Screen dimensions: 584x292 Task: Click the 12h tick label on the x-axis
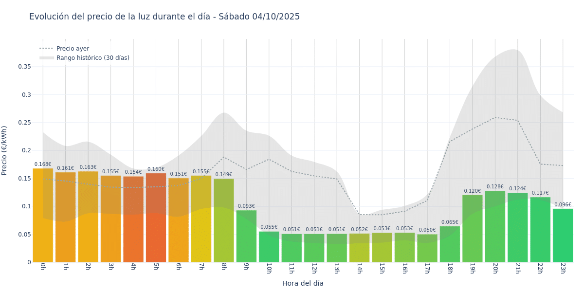point(314,269)
